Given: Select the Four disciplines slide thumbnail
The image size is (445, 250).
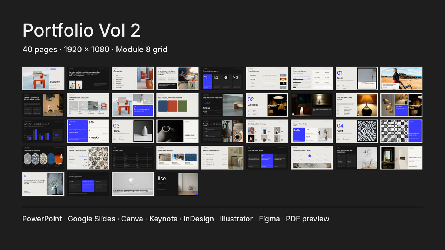Looking at the screenshot, I should [267, 79].
